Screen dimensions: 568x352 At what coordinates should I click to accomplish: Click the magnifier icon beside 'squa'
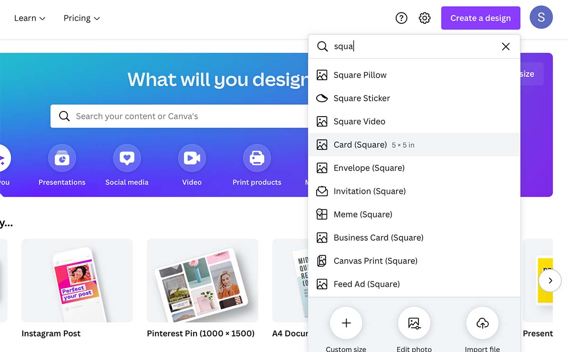pyautogui.click(x=322, y=46)
